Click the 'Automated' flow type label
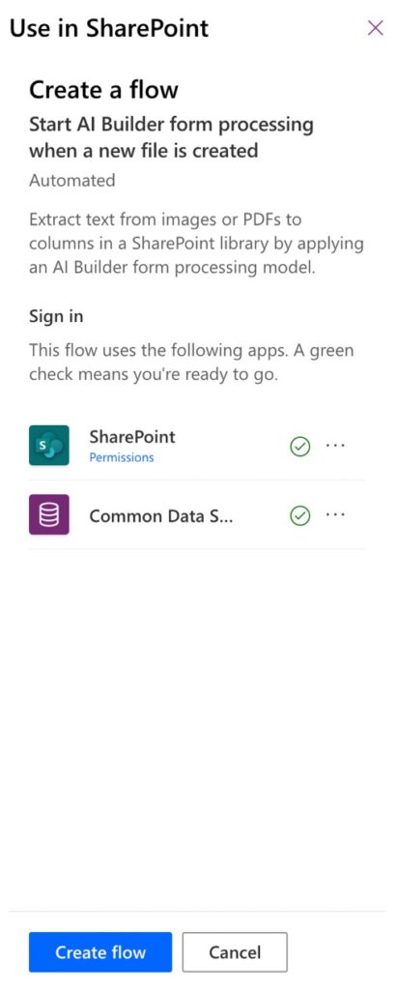 71,181
